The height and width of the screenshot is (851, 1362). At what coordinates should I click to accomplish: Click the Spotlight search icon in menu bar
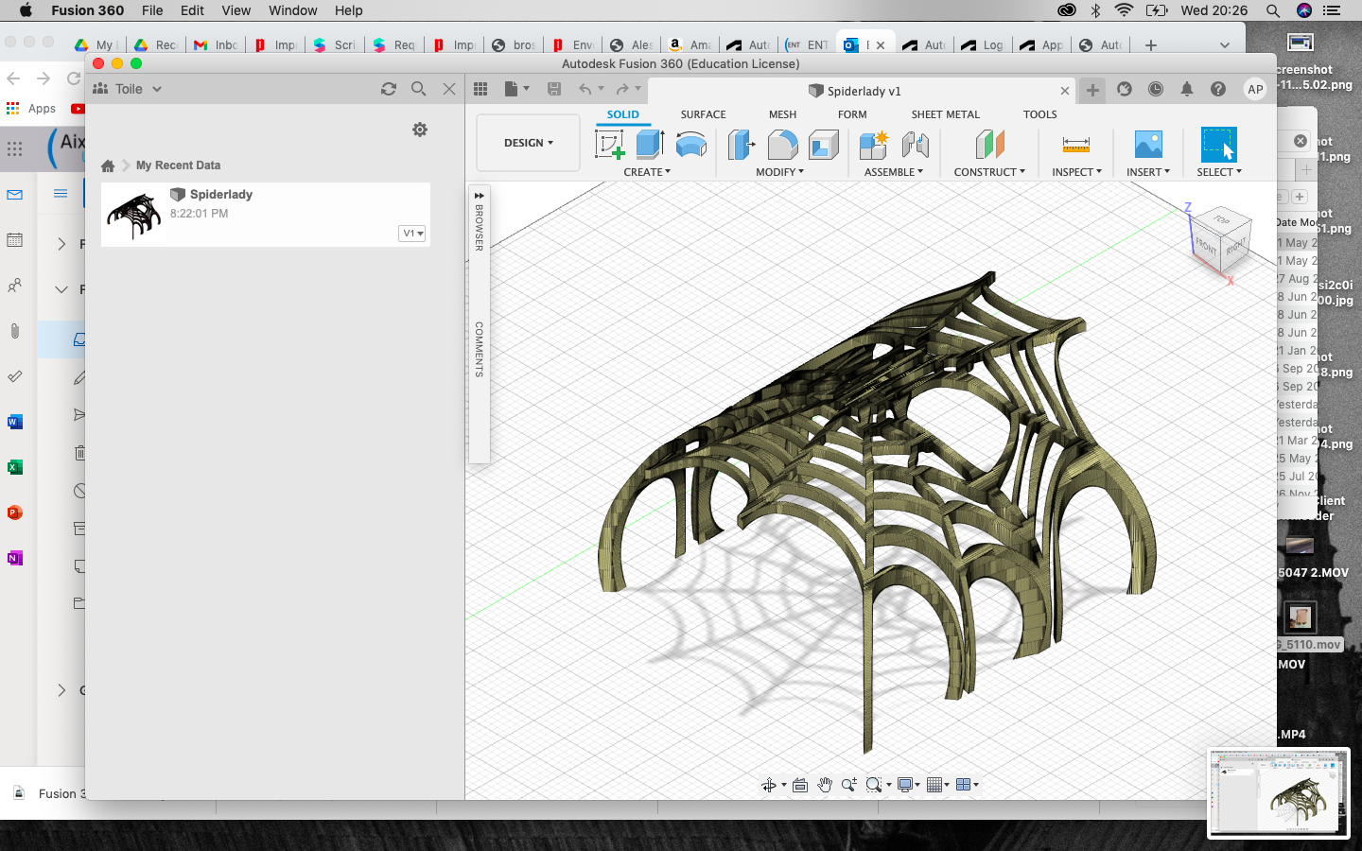[1273, 10]
